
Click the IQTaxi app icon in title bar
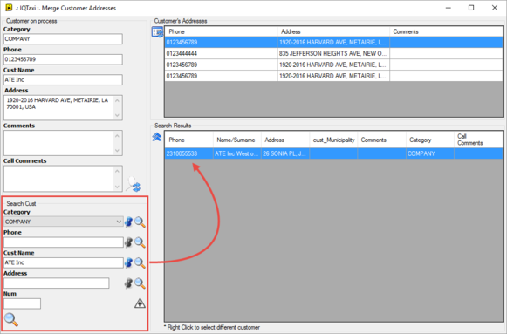click(x=9, y=8)
